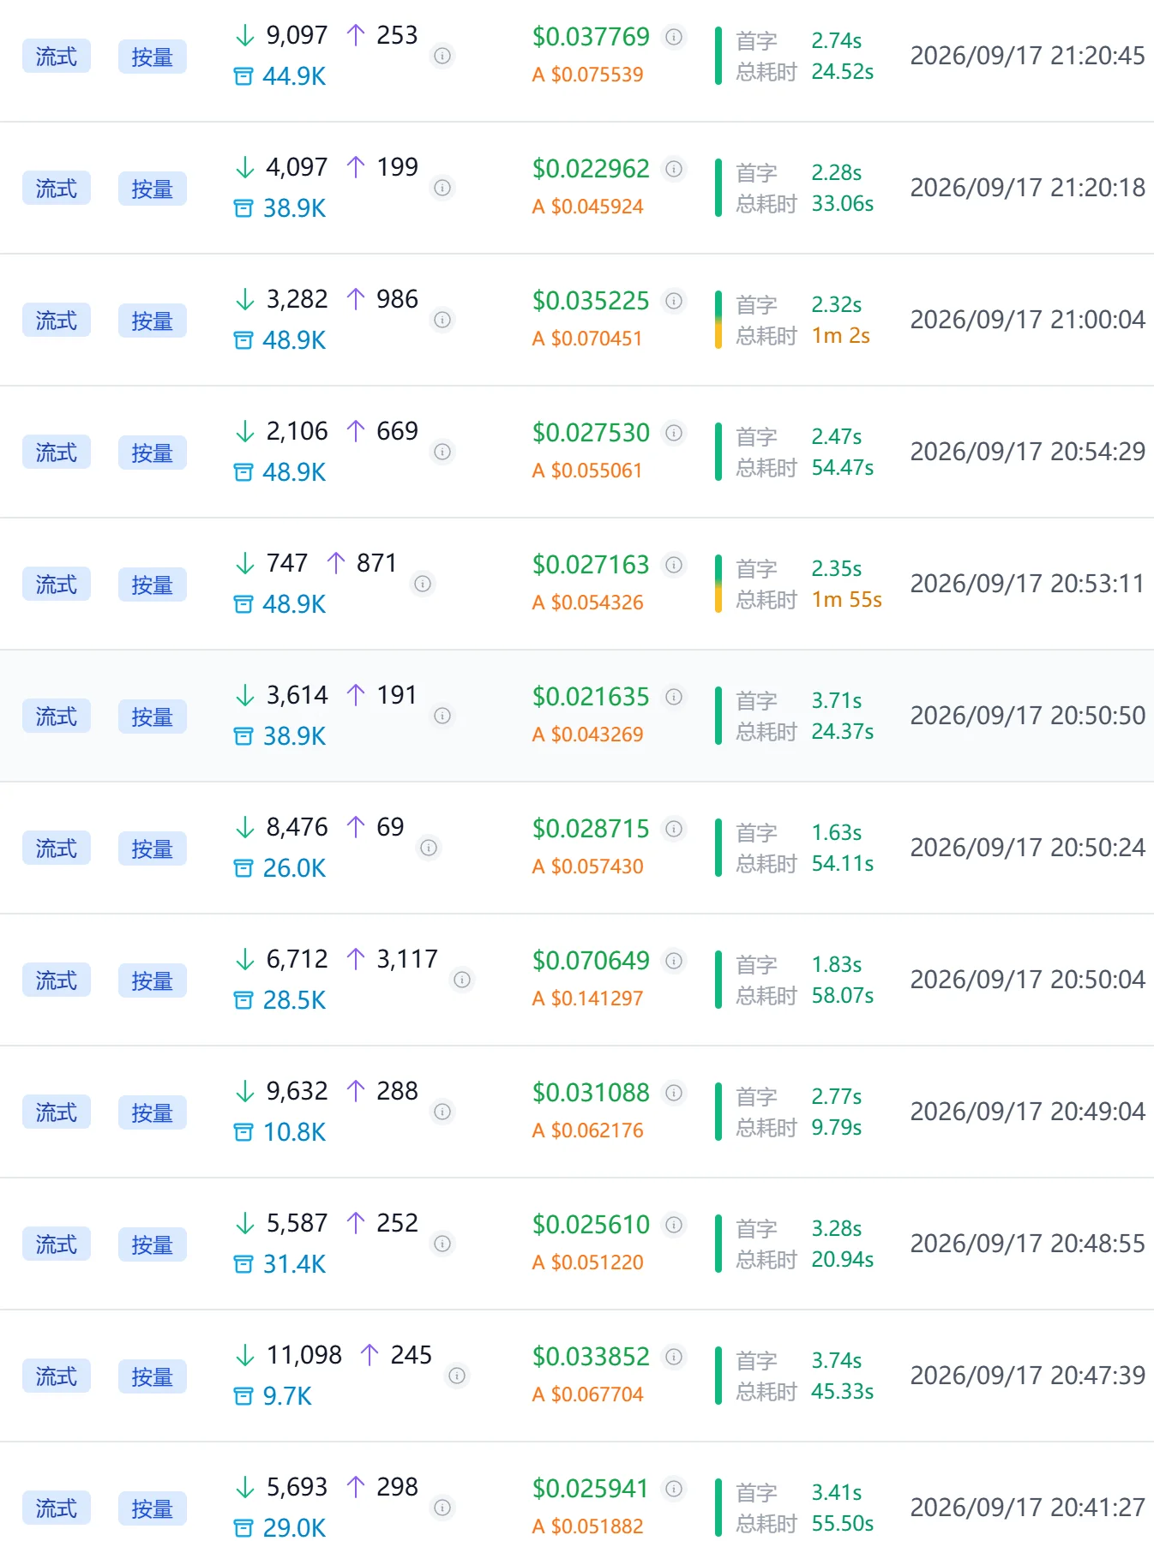Click cache icon beside 44.9K
This screenshot has height=1541, width=1154.
point(243,76)
